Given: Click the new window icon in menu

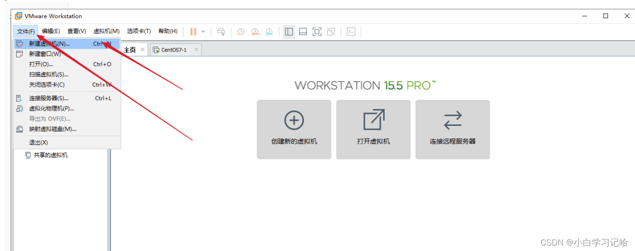Looking at the screenshot, I should (x=20, y=54).
